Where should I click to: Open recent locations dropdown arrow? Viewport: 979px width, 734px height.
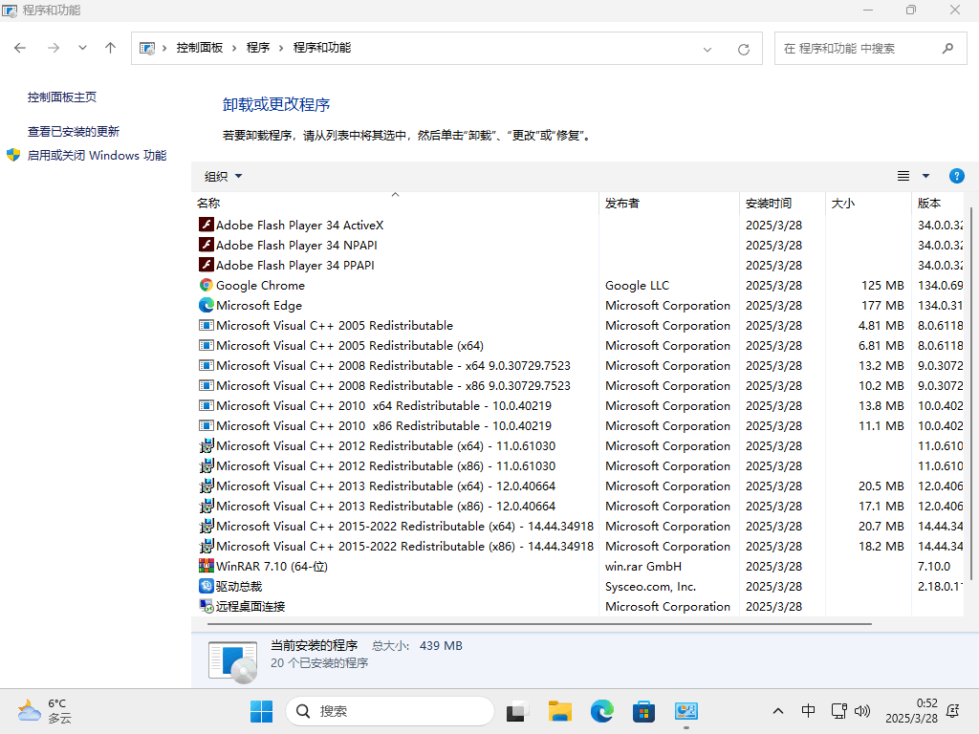click(x=82, y=48)
